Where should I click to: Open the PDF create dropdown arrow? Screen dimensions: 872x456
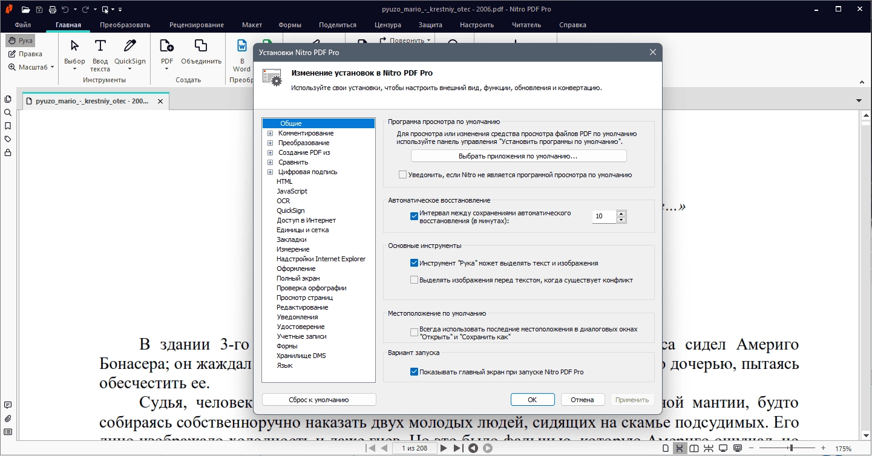point(166,68)
